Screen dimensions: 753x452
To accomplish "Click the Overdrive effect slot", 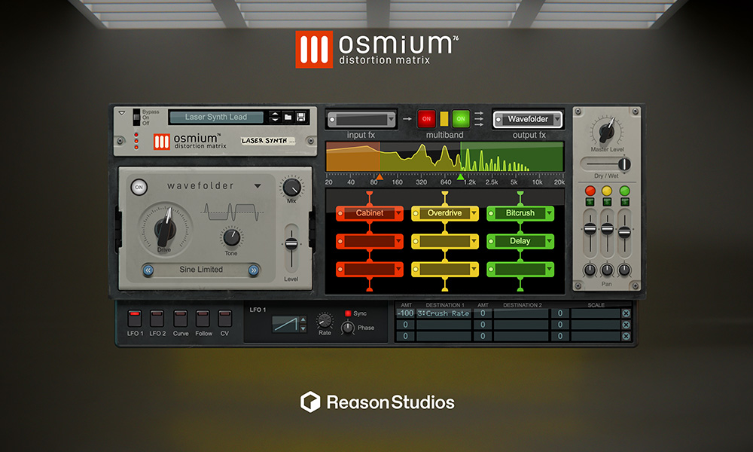I will (444, 213).
